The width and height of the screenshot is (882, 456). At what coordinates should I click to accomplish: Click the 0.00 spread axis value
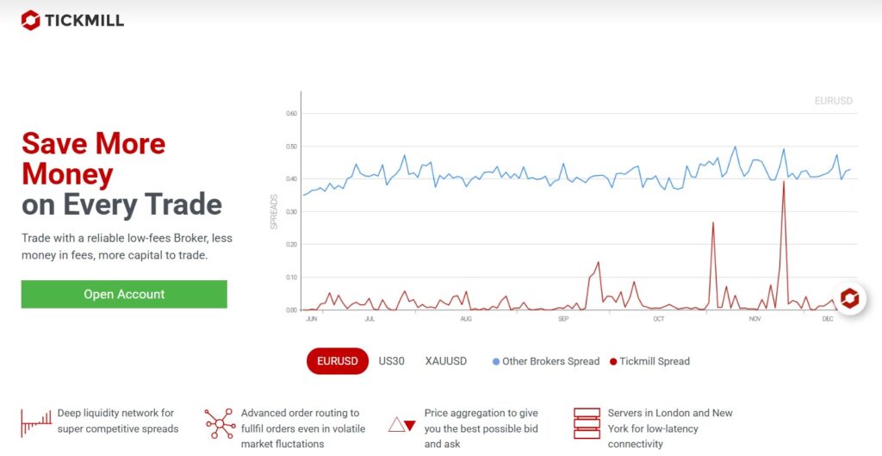291,310
